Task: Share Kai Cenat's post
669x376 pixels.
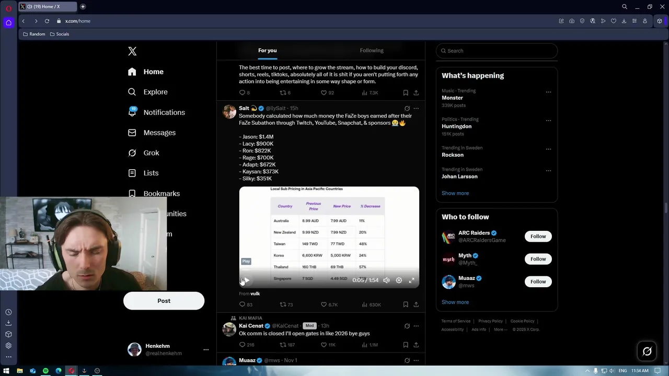Action: (x=416, y=345)
